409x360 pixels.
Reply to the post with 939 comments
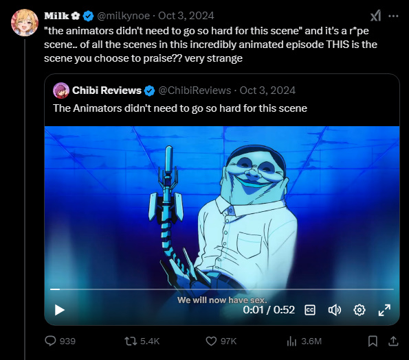point(60,341)
